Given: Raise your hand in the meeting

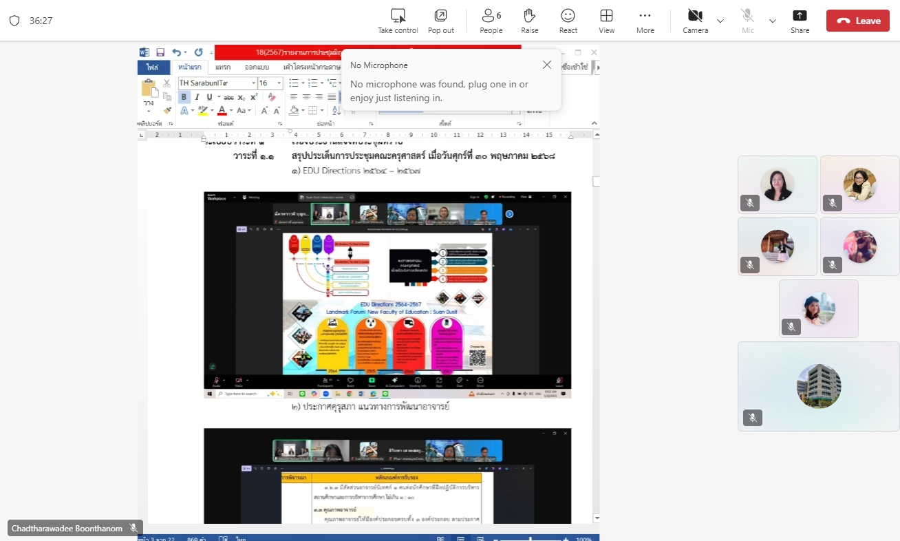Looking at the screenshot, I should 529,16.
